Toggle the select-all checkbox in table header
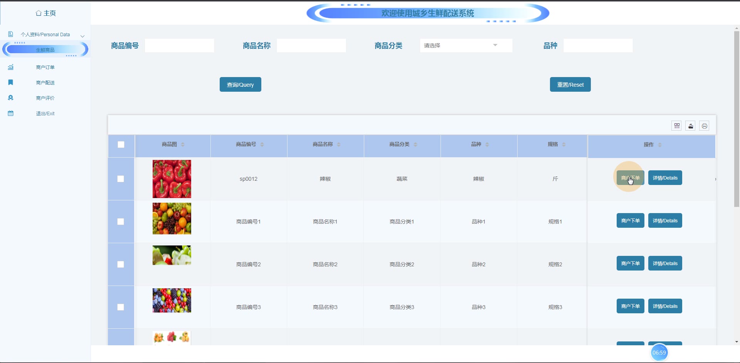The width and height of the screenshot is (740, 363). (121, 145)
